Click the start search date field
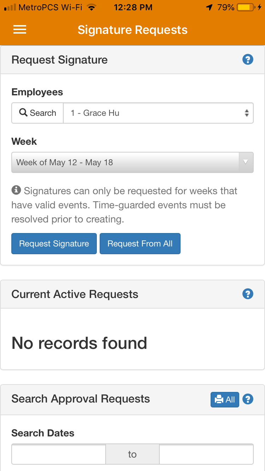The height and width of the screenshot is (471, 265). coord(59,454)
